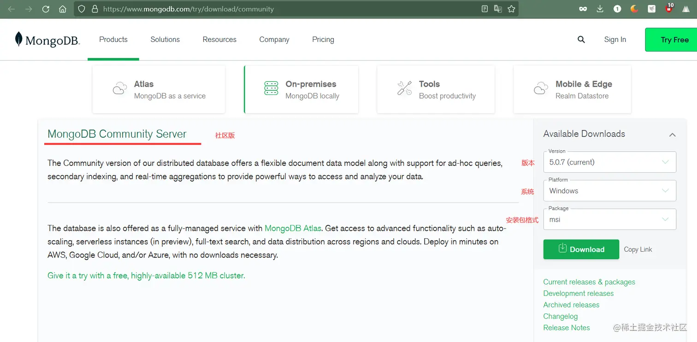Image resolution: width=697 pixels, height=342 pixels.
Task: Click the Copy Link text
Action: coord(638,249)
